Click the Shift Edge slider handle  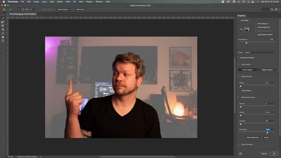(267, 133)
